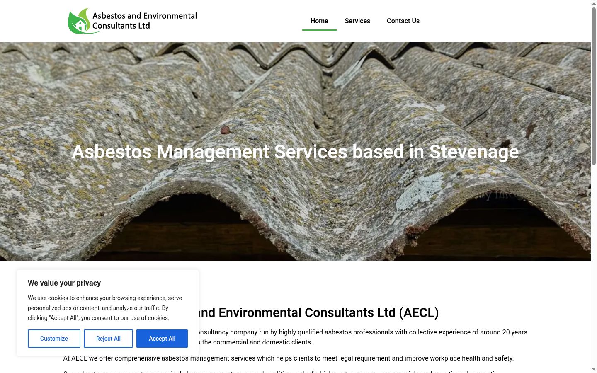597x373 pixels.
Task: Click the Asbestos and Environmental Consultants Ltd logo text
Action: pos(144,21)
